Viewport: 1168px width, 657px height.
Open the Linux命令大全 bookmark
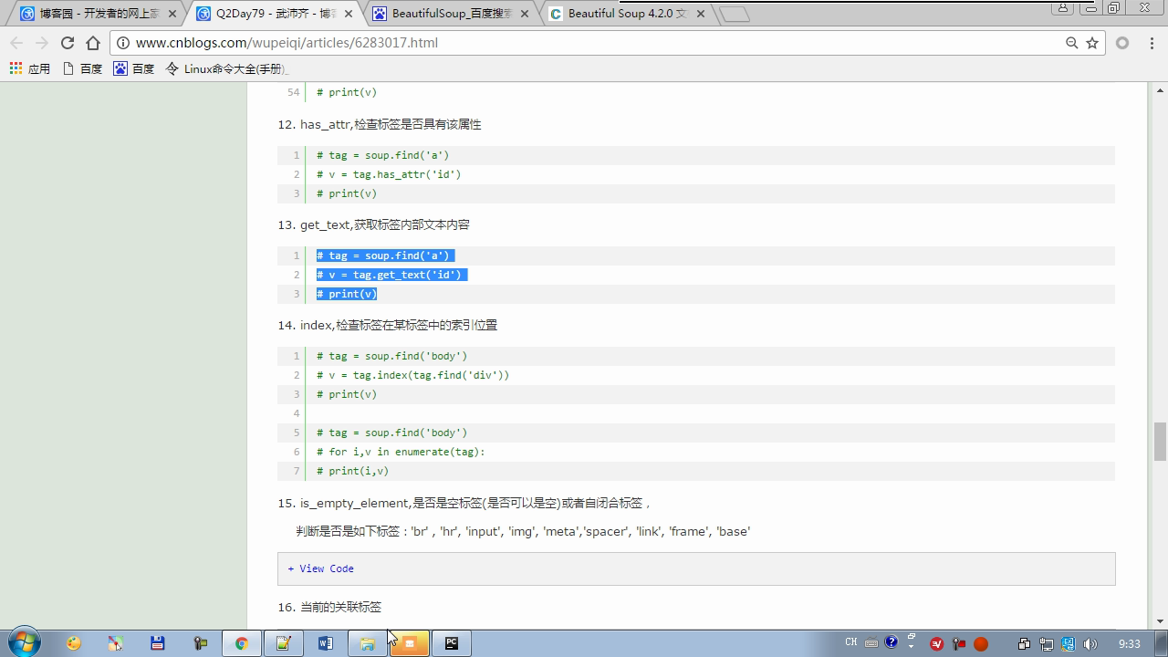226,68
